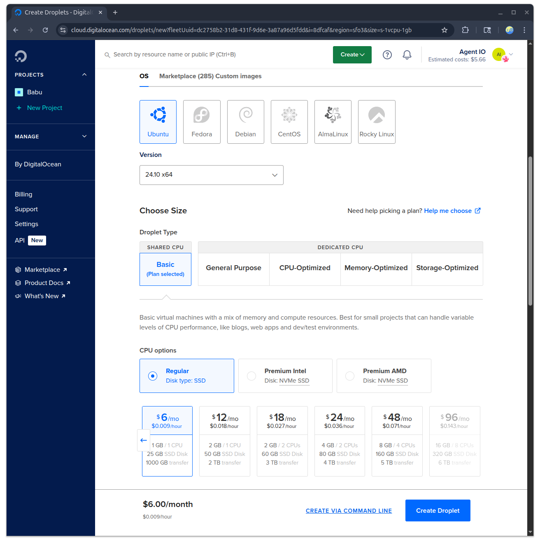Viewport: 540px width, 549px height.
Task: Click the Create Droplet button
Action: click(x=438, y=511)
